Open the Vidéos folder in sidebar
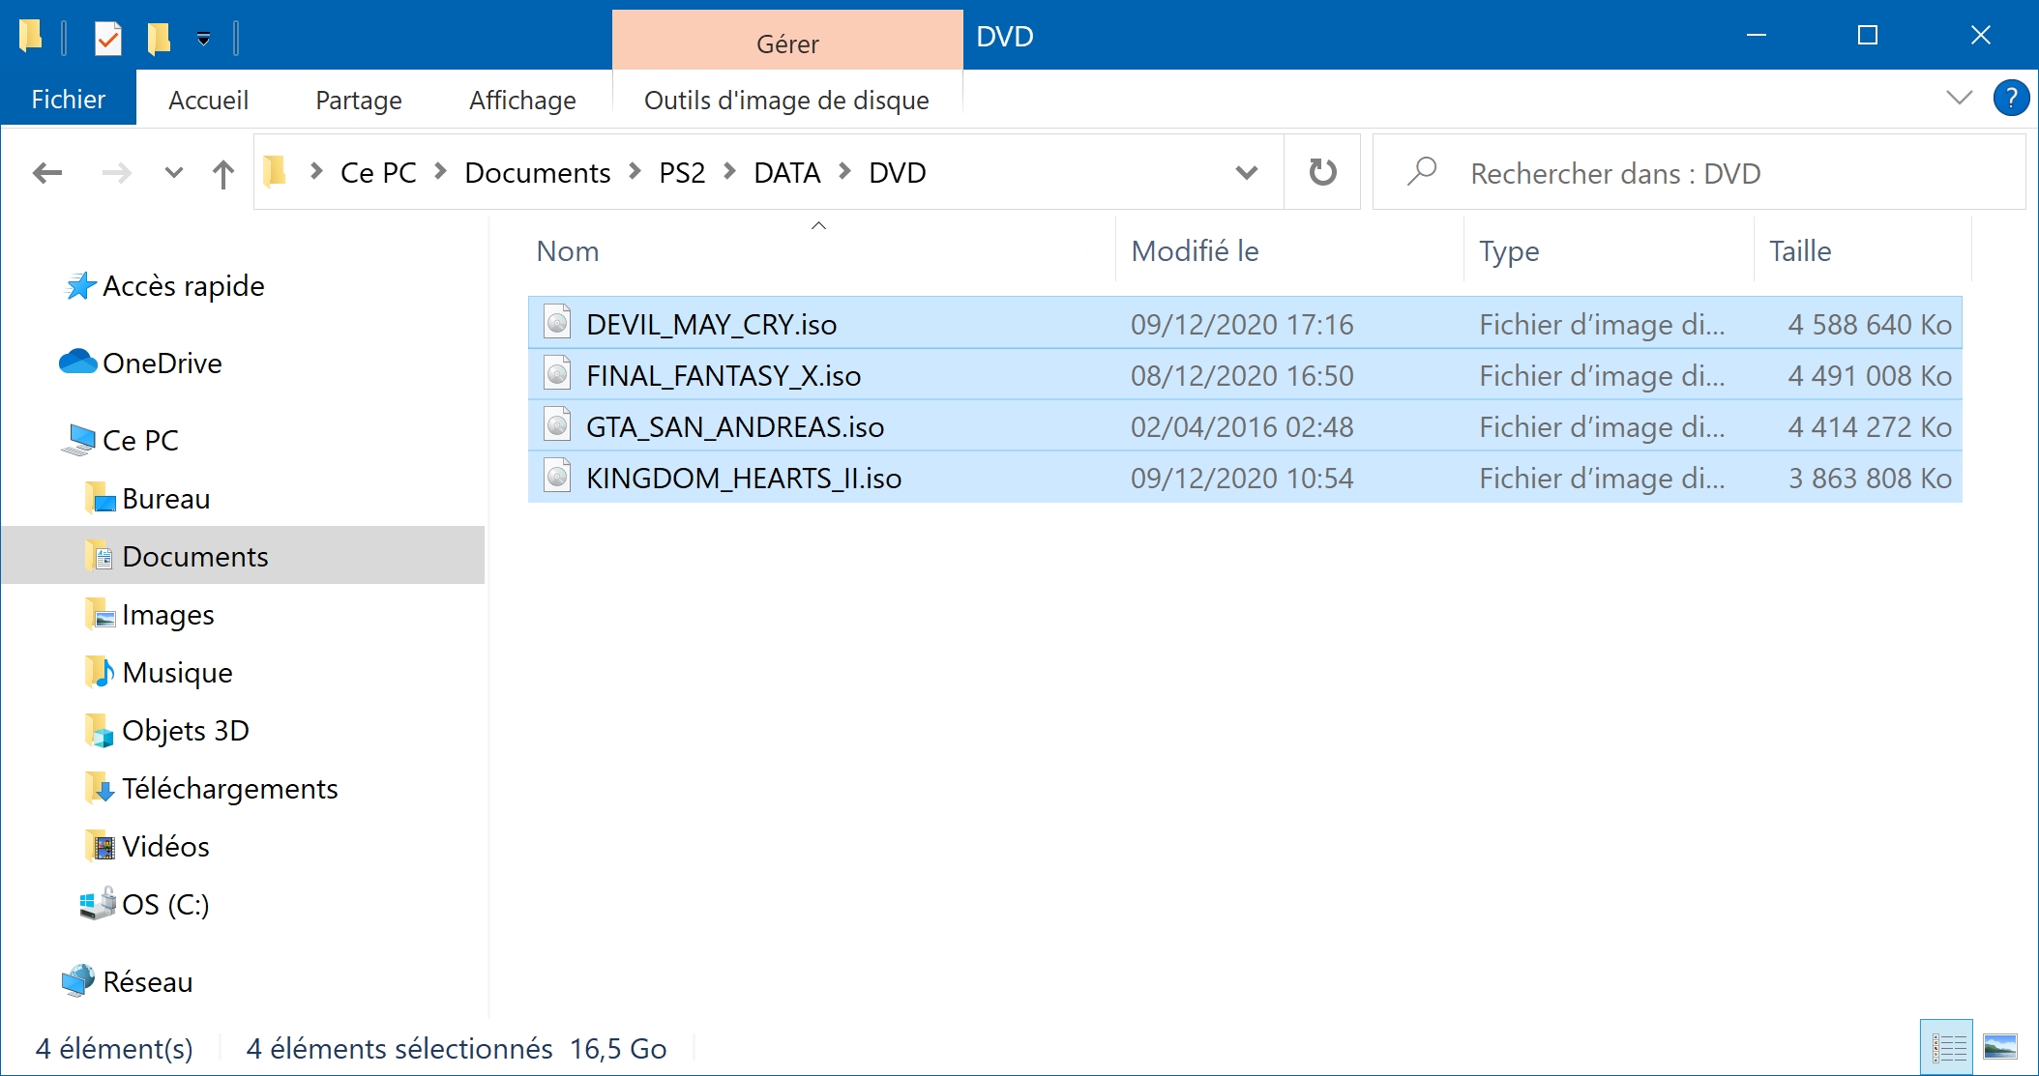This screenshot has width=2039, height=1076. tap(165, 846)
